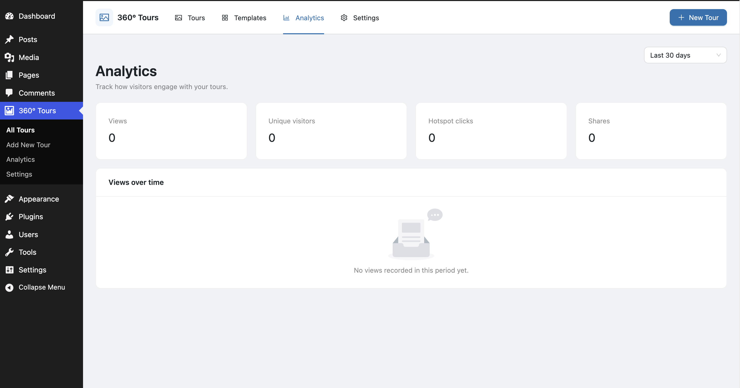Open the Users menu item
This screenshot has width=740, height=388.
click(x=41, y=235)
